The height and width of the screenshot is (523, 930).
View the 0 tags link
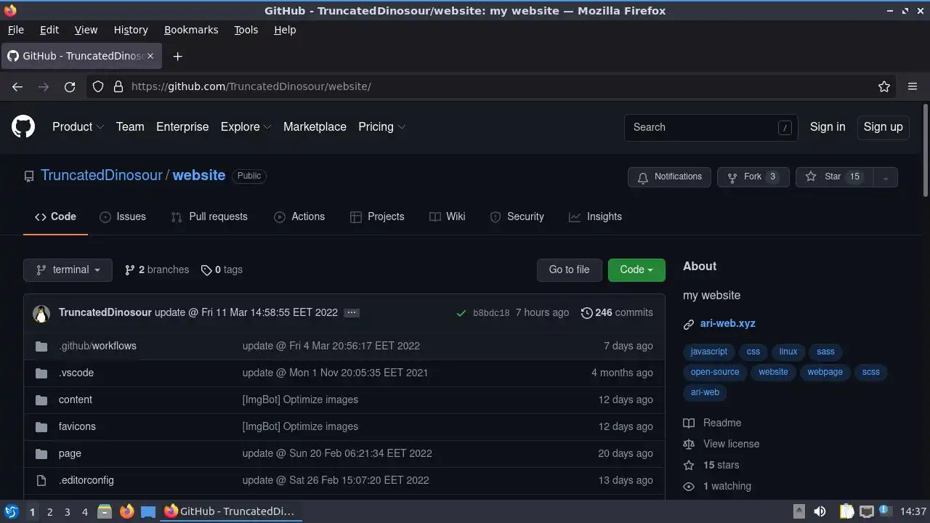pos(222,269)
